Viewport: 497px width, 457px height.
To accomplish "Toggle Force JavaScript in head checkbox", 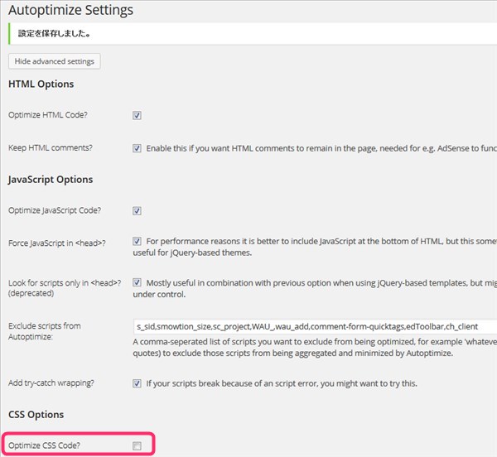I will pyautogui.click(x=137, y=241).
